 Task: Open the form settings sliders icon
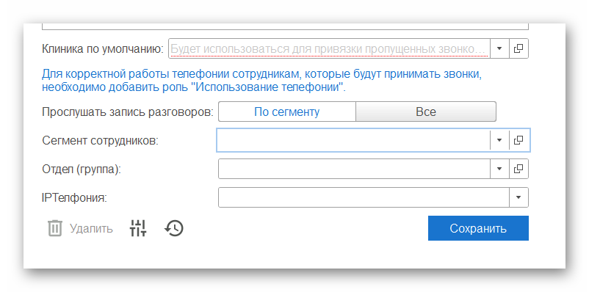tap(138, 228)
